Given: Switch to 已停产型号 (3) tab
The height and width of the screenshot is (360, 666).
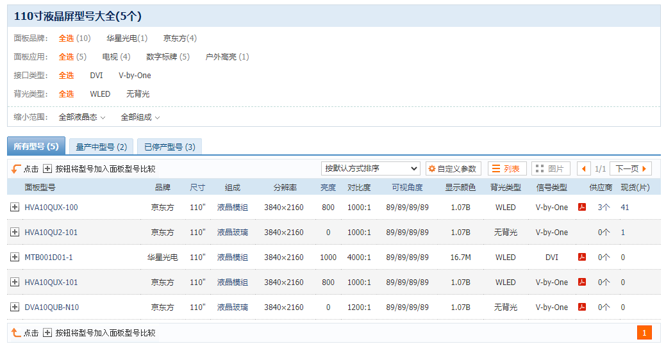Looking at the screenshot, I should 169,147.
